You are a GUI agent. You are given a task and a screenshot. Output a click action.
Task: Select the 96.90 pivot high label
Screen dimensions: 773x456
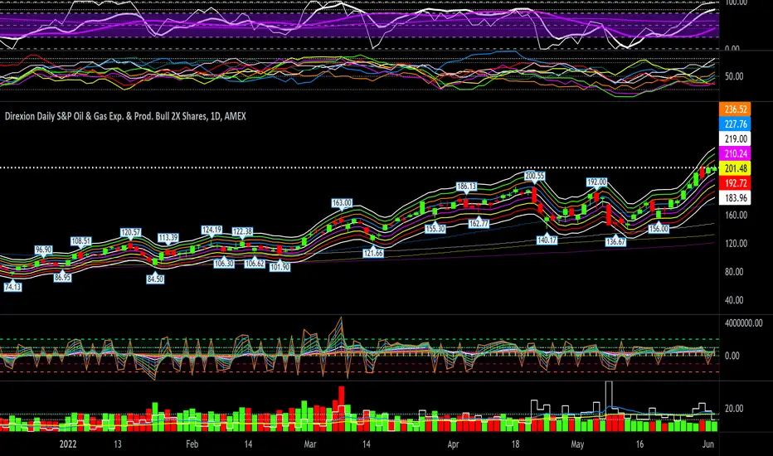[x=43, y=250]
